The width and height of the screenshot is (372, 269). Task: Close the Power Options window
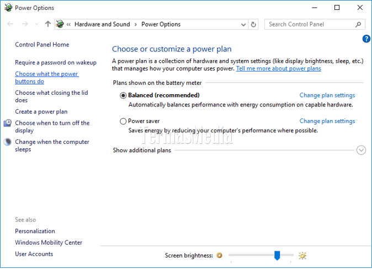tap(360, 8)
